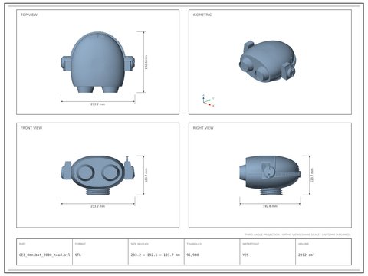The width and height of the screenshot is (368, 276).
Task: Click the 'RIGHT VIEW' label
Action: pos(203,128)
